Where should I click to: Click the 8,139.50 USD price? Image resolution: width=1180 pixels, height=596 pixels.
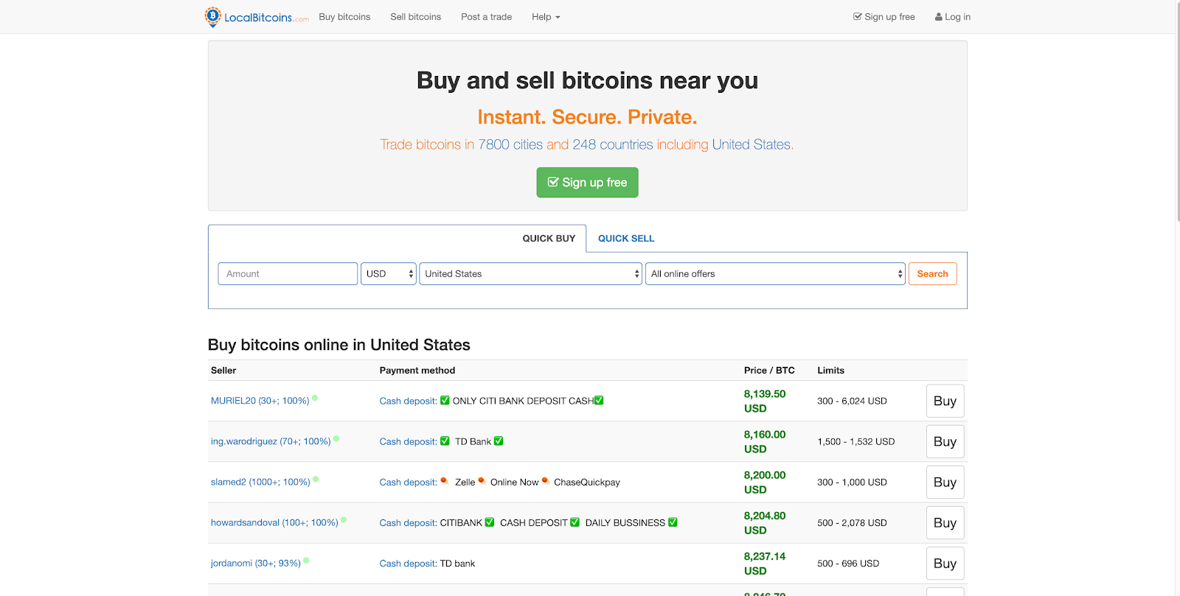coord(765,401)
